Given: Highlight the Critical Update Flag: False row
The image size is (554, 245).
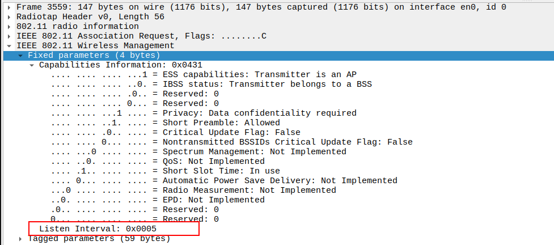Looking at the screenshot, I should pos(231,133).
